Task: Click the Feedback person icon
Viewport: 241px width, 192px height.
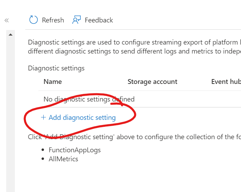Action: [77, 20]
